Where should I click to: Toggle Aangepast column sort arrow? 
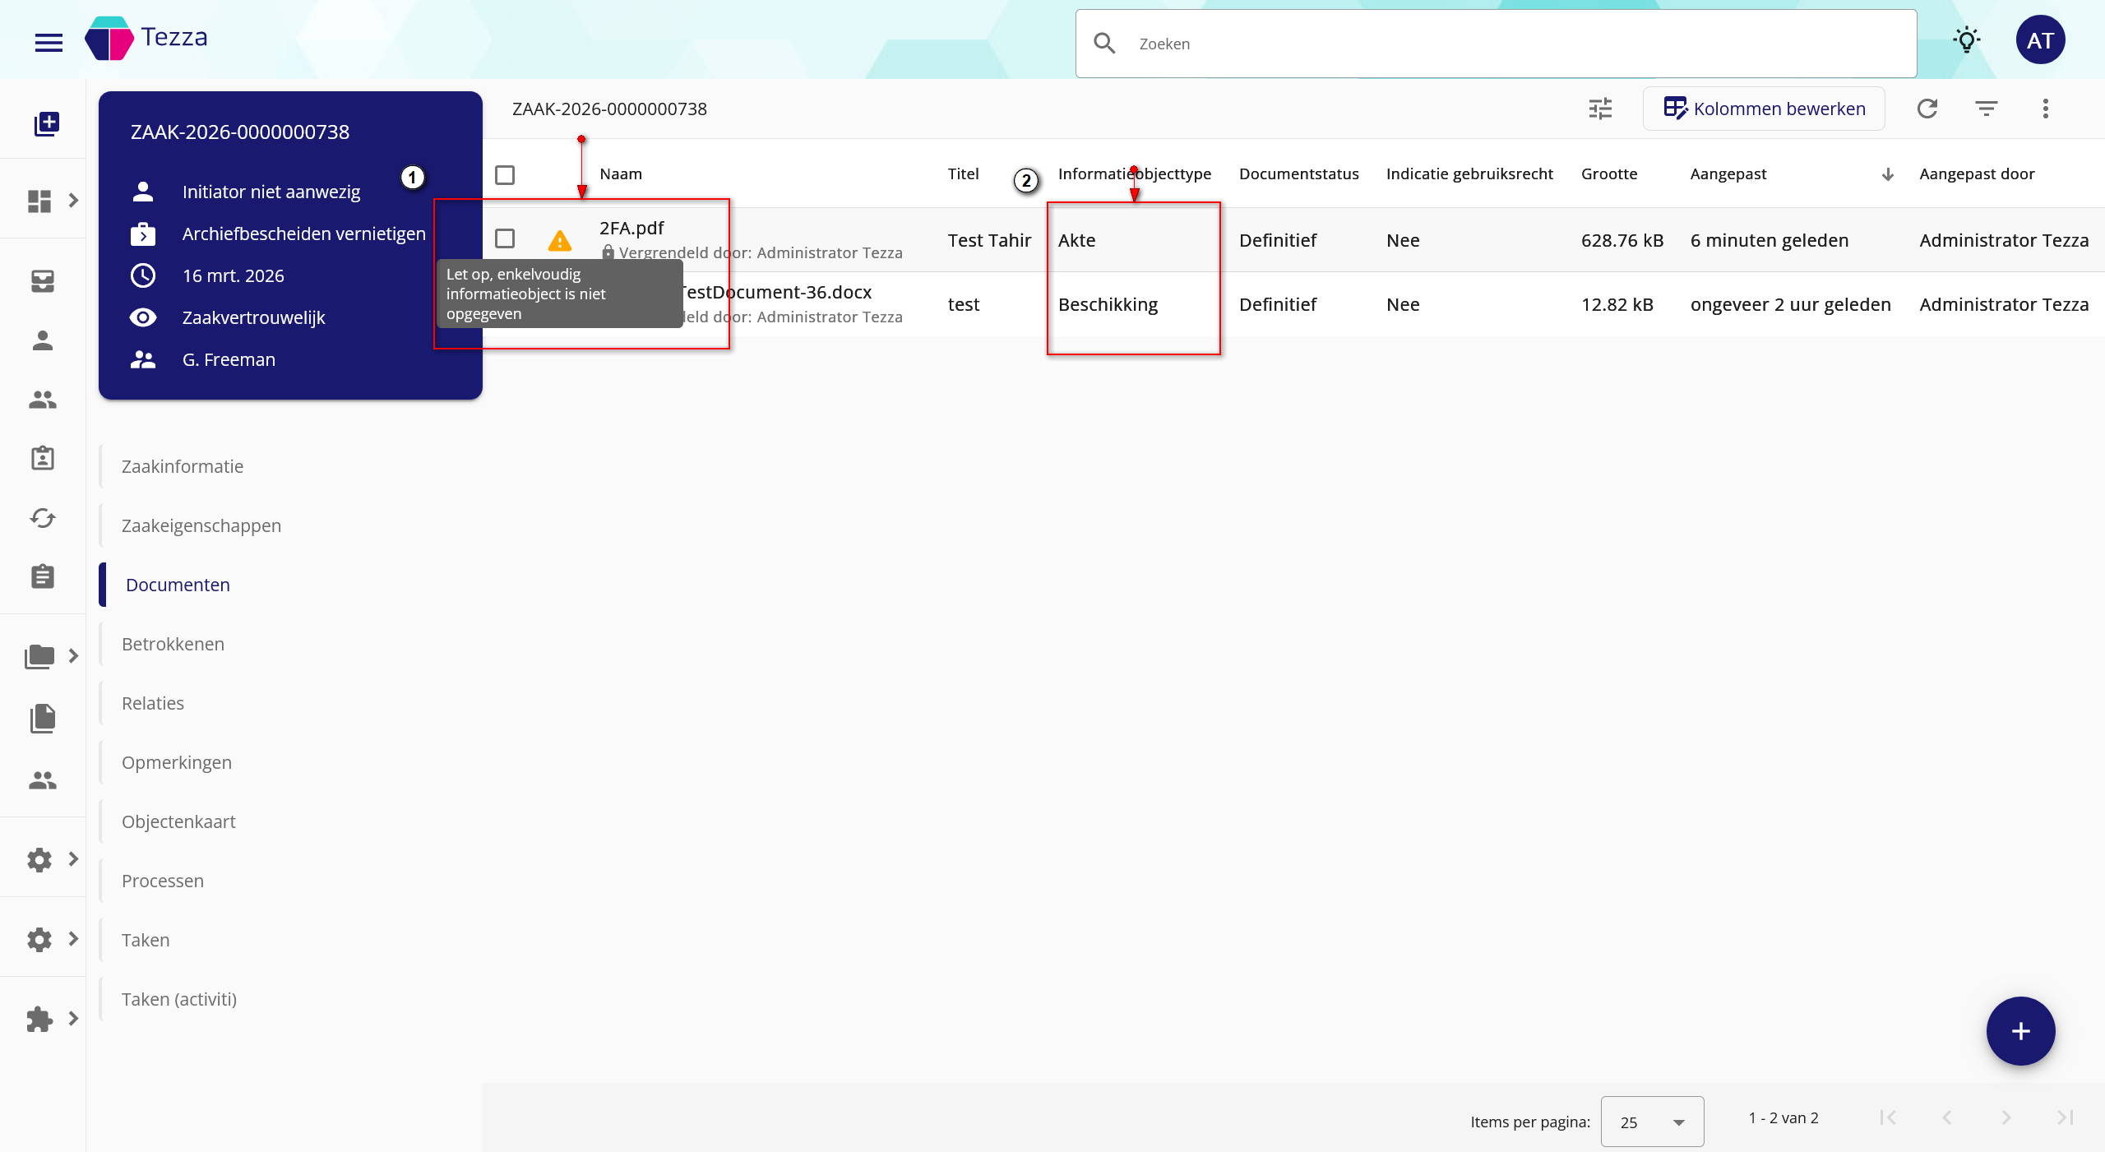[x=1888, y=174]
